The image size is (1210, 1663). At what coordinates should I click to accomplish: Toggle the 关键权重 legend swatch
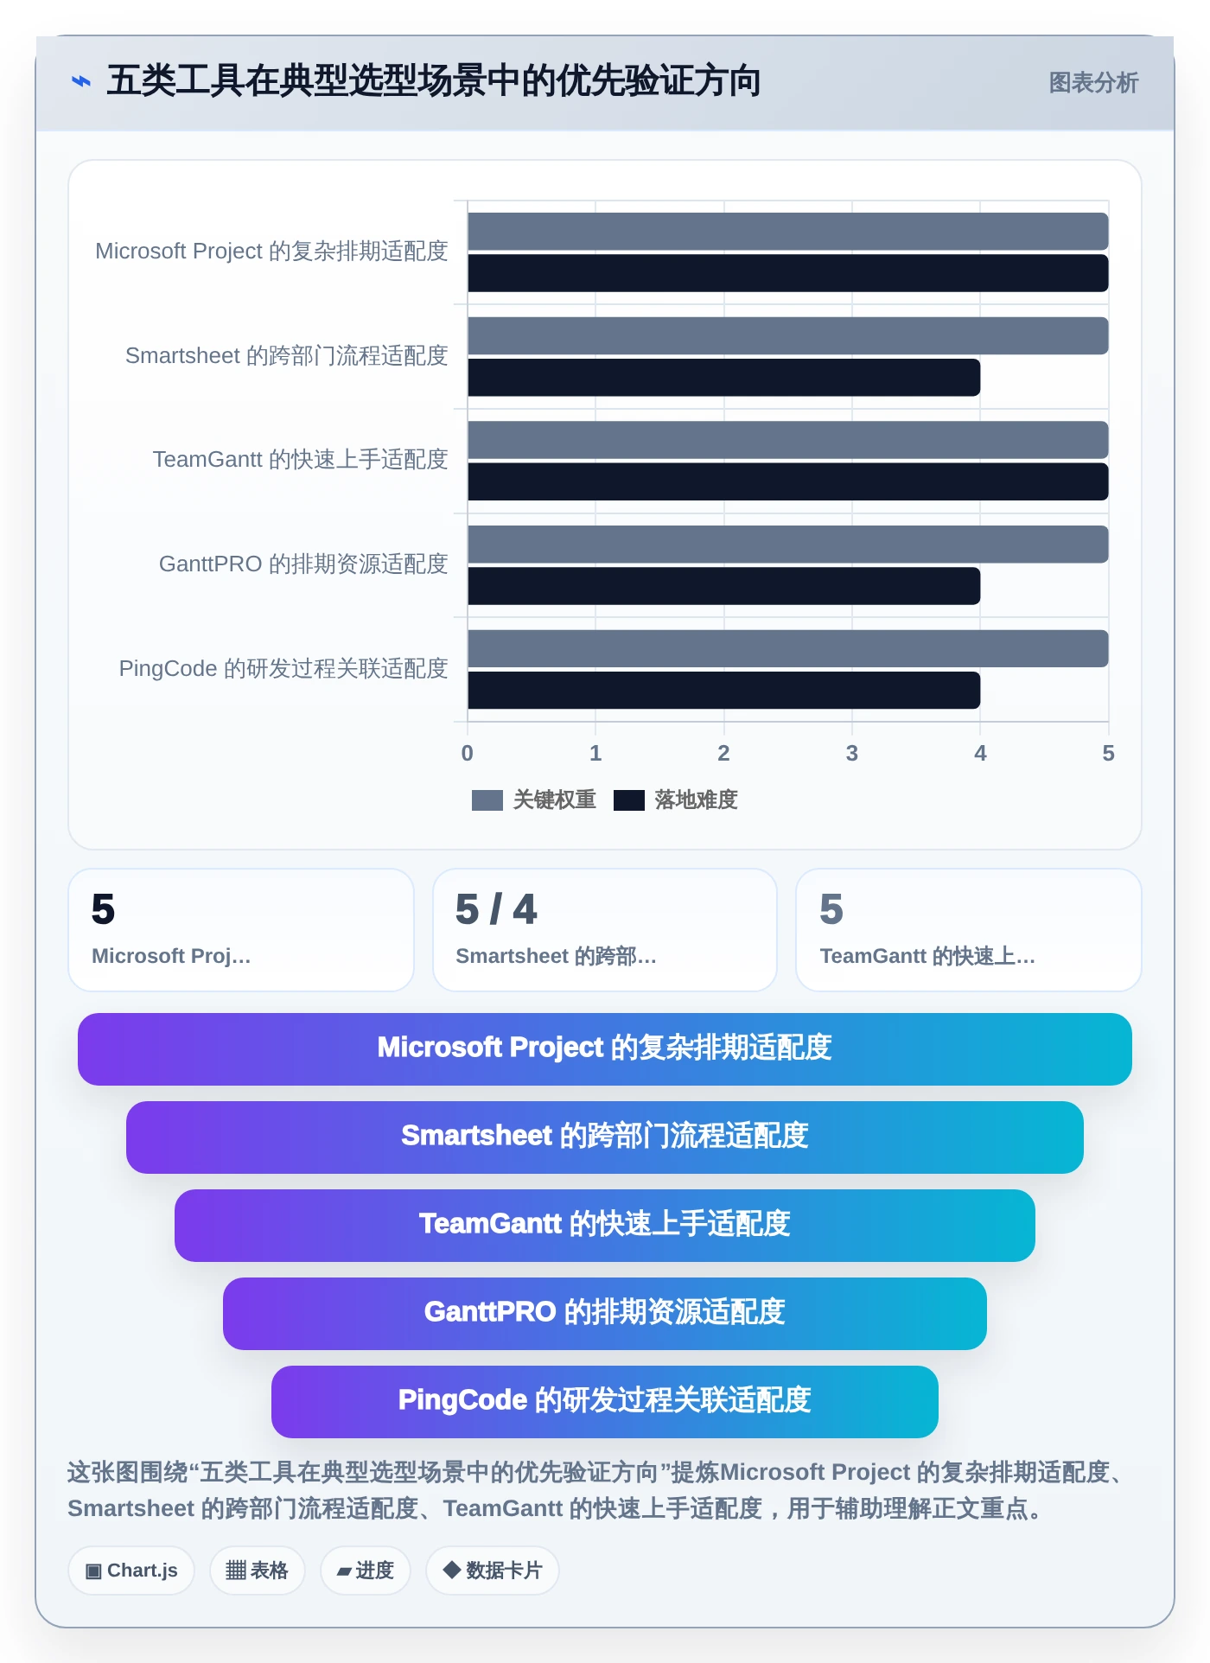click(487, 800)
